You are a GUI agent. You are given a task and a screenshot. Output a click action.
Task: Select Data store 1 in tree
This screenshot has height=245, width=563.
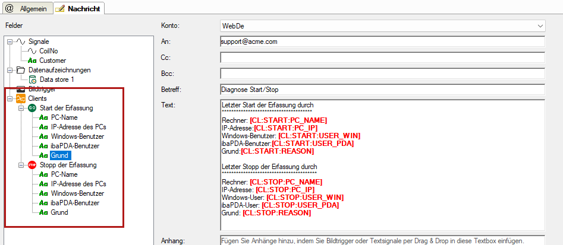pos(57,79)
